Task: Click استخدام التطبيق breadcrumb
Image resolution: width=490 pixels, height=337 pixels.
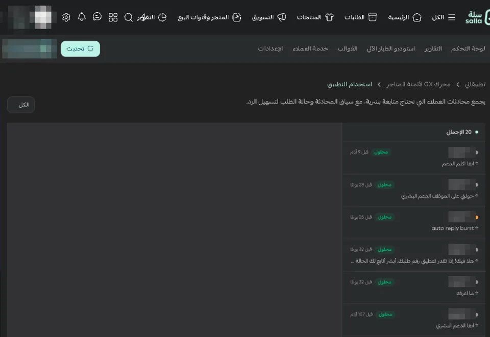Action: [x=349, y=84]
